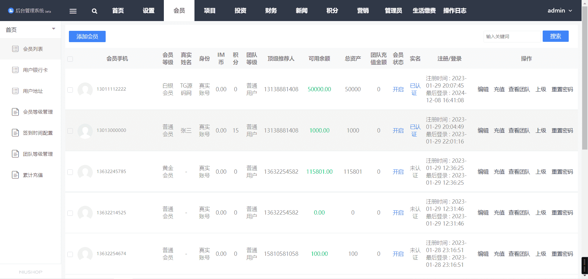Viewport: 588px width, 279px height.
Task: Select the 用户地址 sidebar icon
Action: (15, 91)
